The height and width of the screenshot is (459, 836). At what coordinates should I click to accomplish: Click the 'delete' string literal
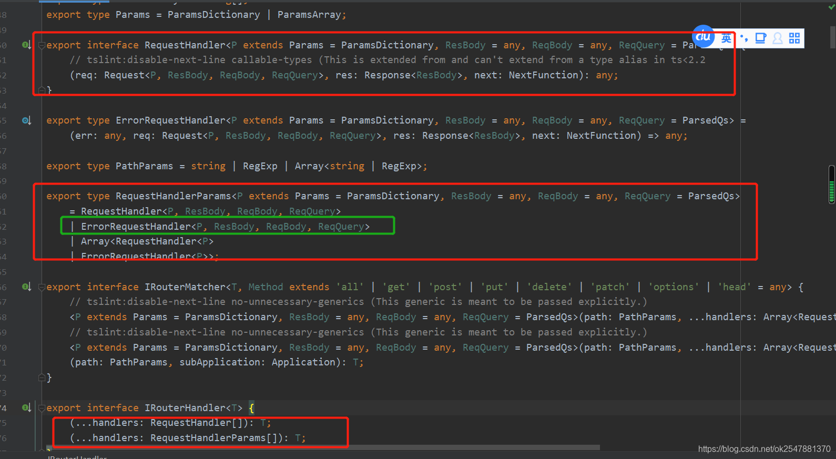pyautogui.click(x=549, y=287)
